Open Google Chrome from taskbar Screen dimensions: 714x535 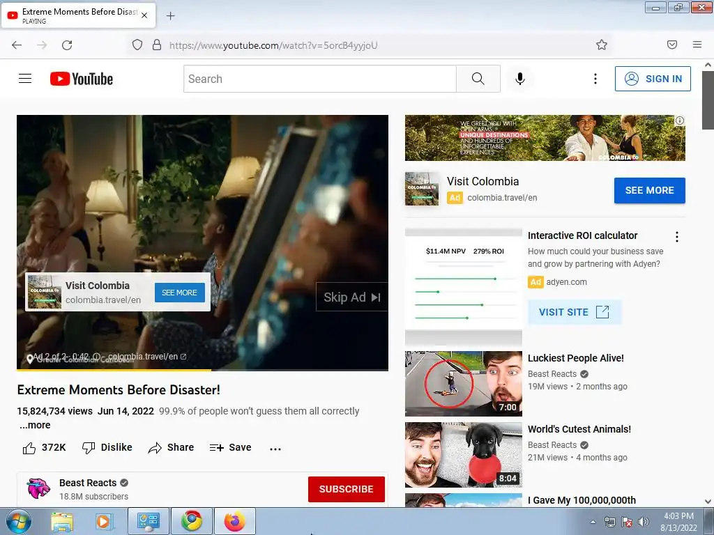pos(192,521)
